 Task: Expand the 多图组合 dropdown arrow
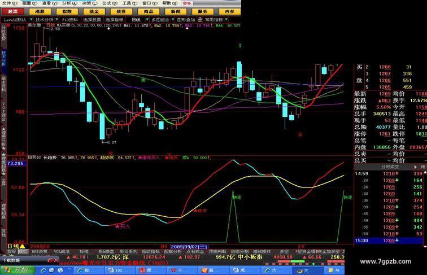click(x=173, y=20)
